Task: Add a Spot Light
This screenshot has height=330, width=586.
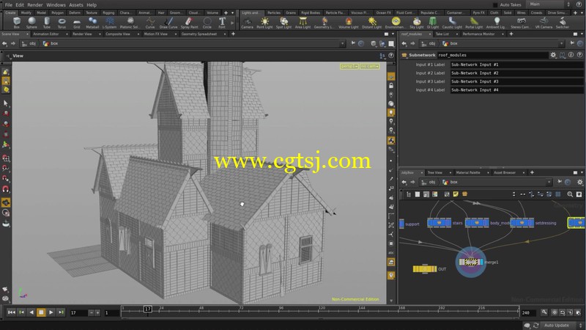Action: coord(283,23)
